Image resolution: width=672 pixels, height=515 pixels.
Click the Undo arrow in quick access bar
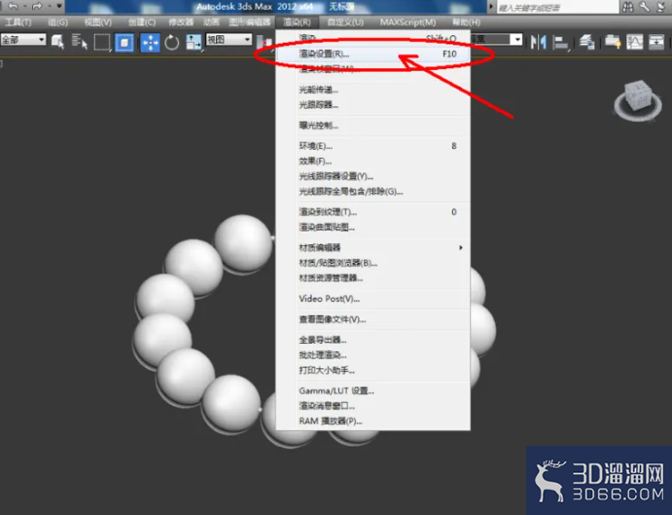click(13, 6)
